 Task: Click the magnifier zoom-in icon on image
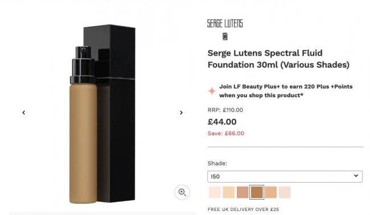click(182, 192)
